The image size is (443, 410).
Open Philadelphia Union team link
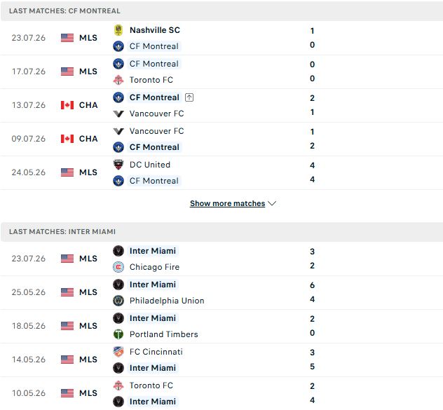(167, 301)
